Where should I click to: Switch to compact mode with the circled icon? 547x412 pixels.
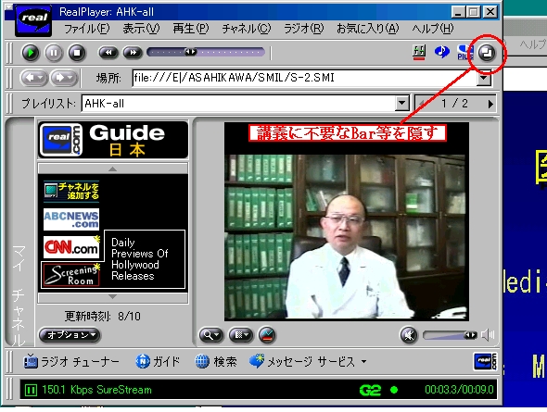point(487,53)
